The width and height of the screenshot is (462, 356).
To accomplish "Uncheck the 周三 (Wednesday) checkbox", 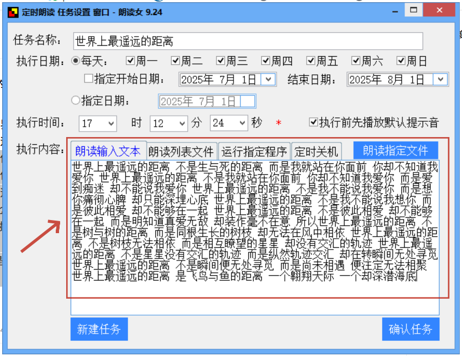I will pyautogui.click(x=220, y=61).
